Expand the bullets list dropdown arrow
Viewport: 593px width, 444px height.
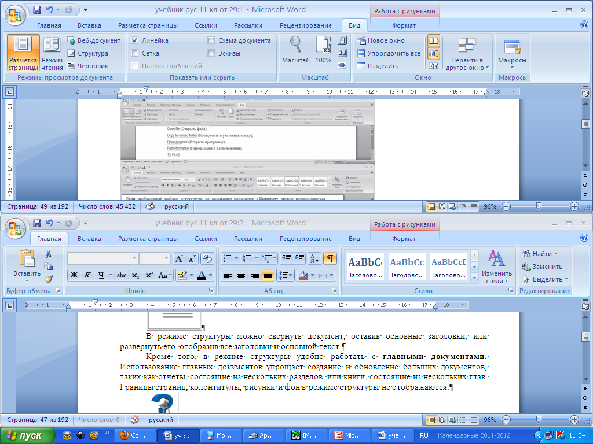point(236,258)
